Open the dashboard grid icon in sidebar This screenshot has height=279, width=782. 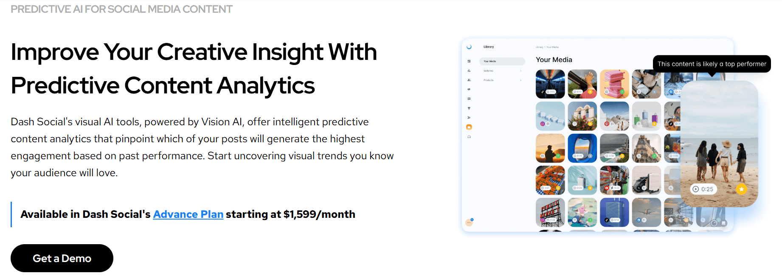pos(469,61)
